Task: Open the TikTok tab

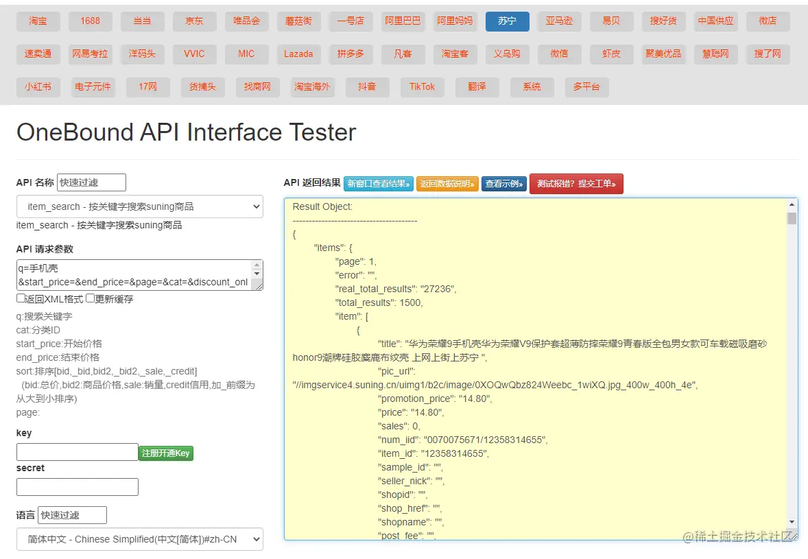Action: tap(422, 87)
